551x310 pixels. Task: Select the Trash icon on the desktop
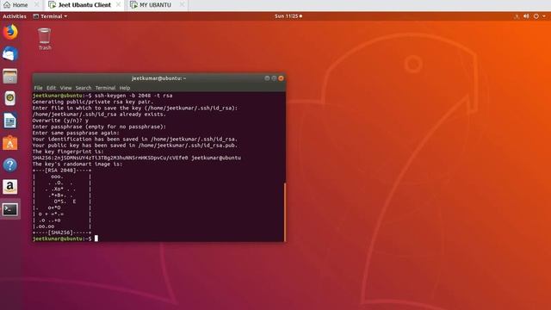(45, 39)
